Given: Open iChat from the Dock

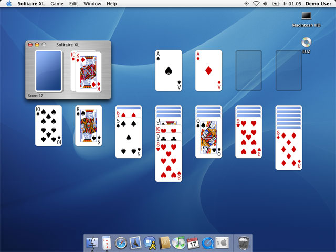Looking at the screenshot, I should tap(150, 243).
